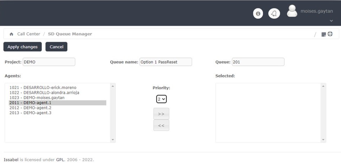341x164 pixels.
Task: Focus the Project text field
Action: tap(49, 62)
